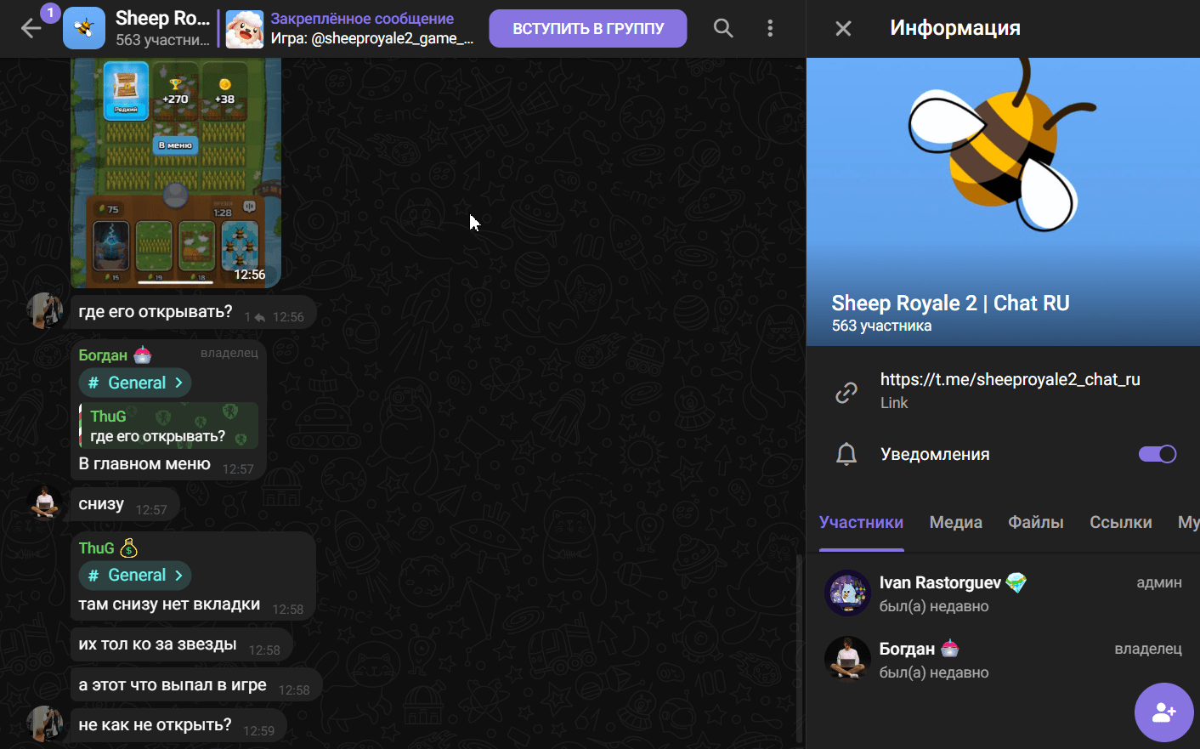Click the Sheep Ro... chat title in the header

pos(162,18)
